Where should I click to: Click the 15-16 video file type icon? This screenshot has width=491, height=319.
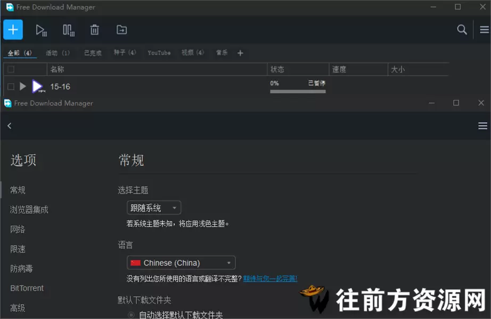pyautogui.click(x=38, y=86)
